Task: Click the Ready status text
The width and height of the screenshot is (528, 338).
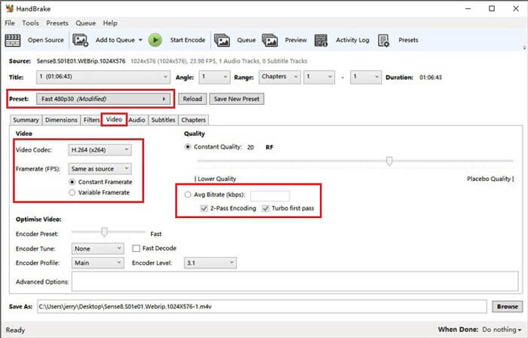Action: click(15, 330)
